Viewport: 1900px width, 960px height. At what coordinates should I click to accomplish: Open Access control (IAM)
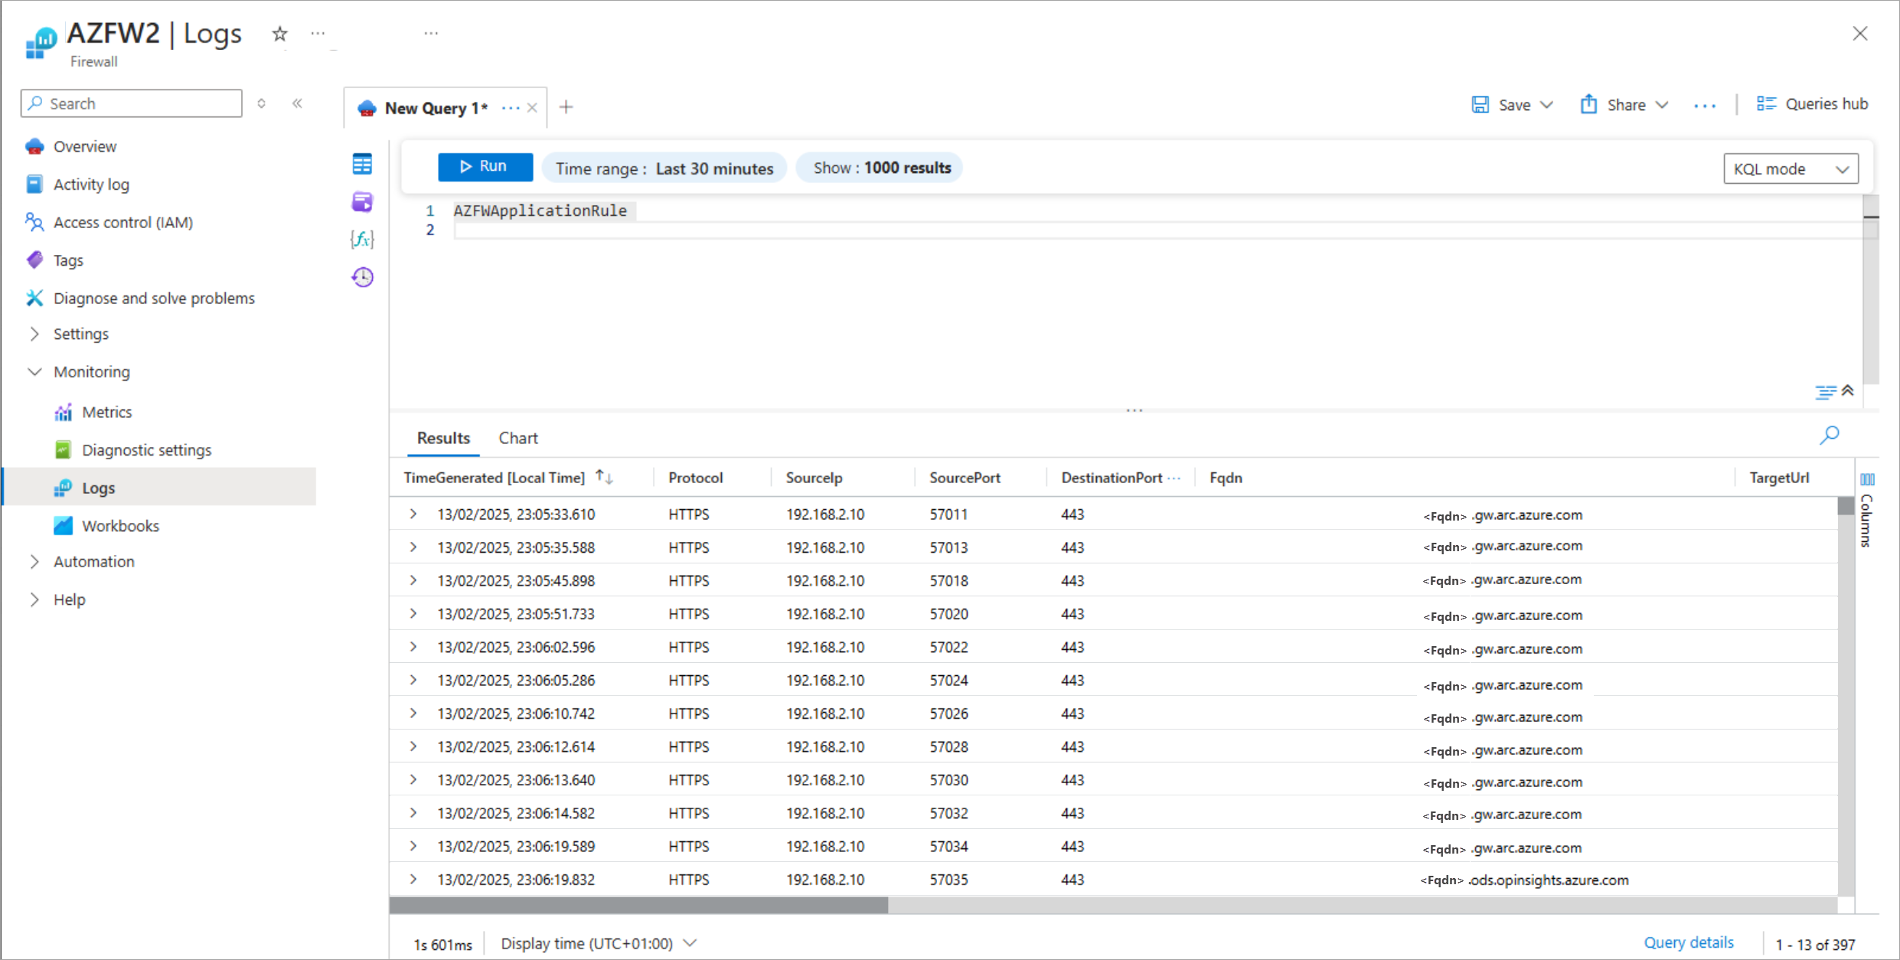pyautogui.click(x=123, y=222)
